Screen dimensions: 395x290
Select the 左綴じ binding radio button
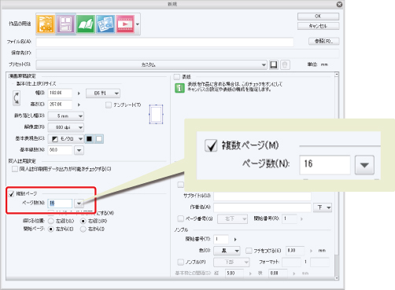(51, 221)
